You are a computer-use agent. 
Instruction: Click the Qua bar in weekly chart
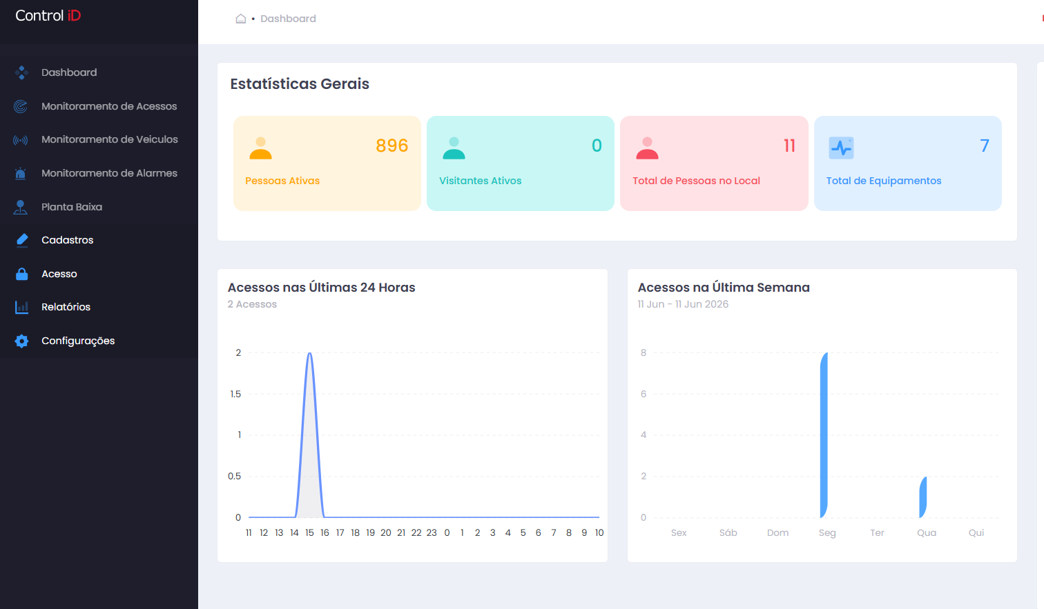click(923, 497)
